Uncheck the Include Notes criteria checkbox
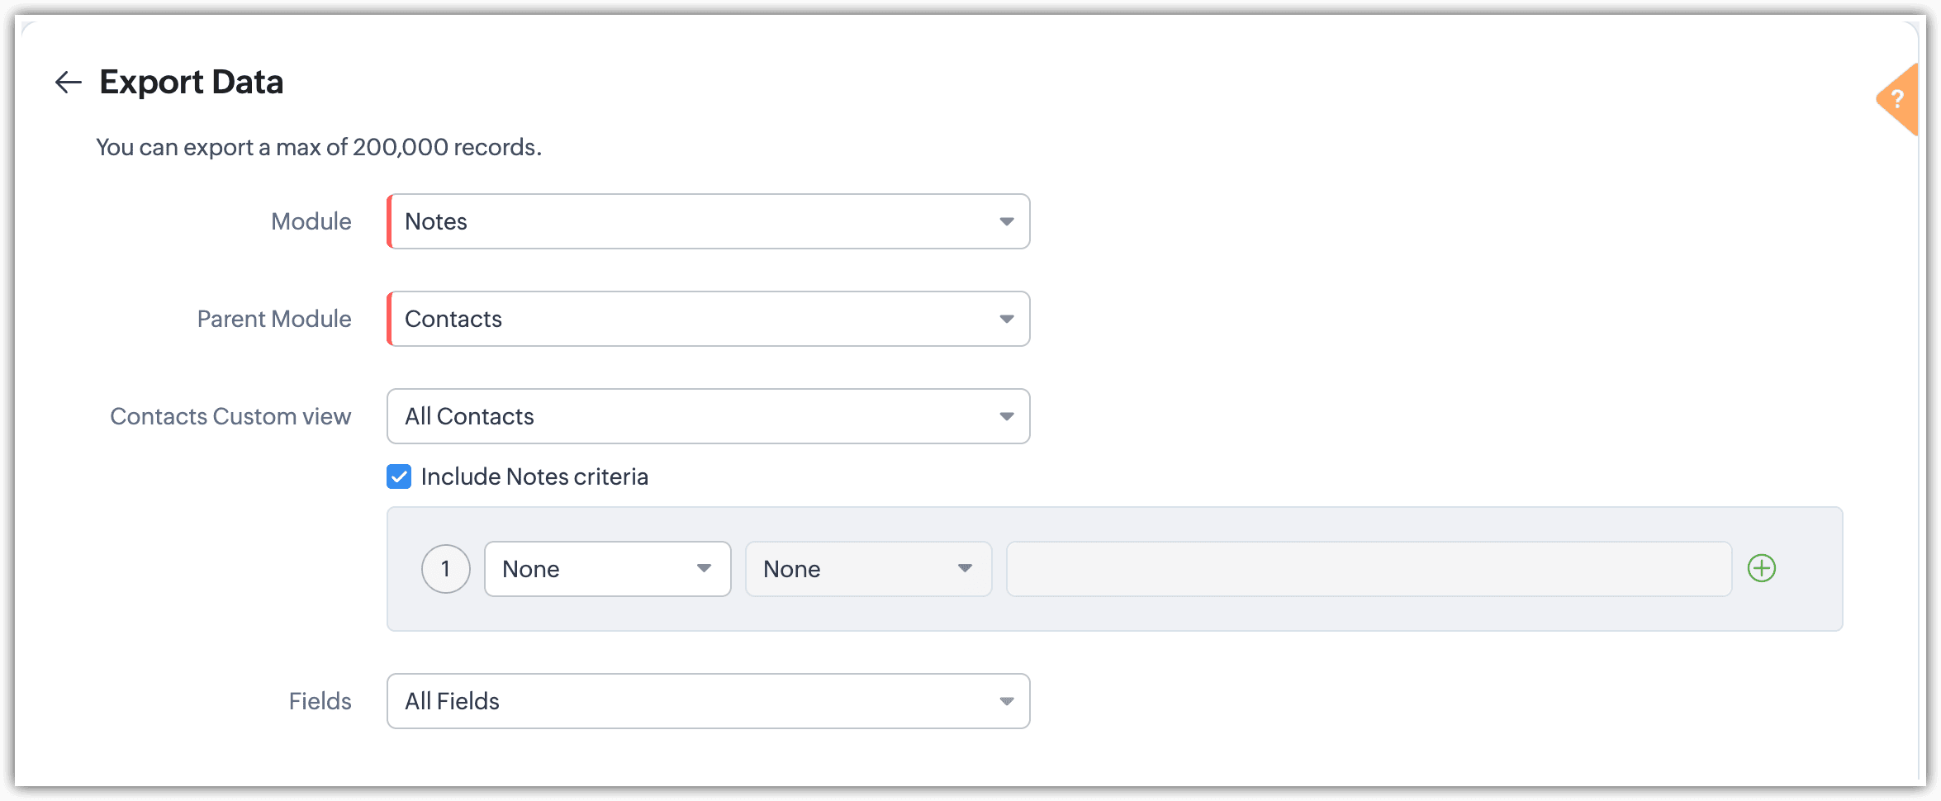This screenshot has width=1941, height=801. 399,476
